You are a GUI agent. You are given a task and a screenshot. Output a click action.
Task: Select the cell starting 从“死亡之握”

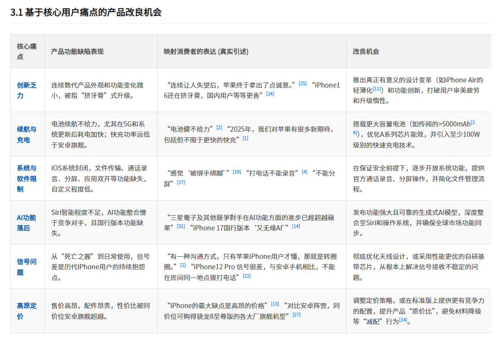pyautogui.click(x=101, y=267)
